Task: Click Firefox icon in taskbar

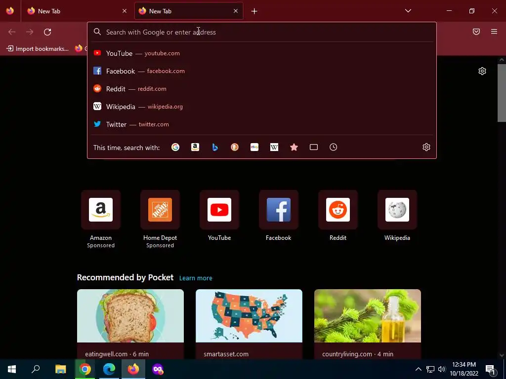Action: 133,369
